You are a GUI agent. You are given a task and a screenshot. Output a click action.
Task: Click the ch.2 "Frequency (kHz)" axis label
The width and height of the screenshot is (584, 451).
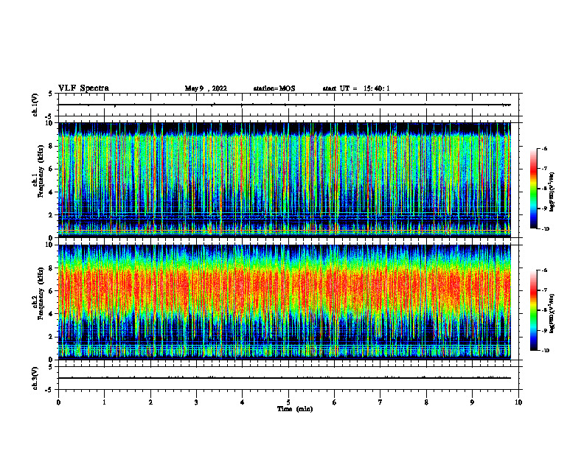point(41,293)
